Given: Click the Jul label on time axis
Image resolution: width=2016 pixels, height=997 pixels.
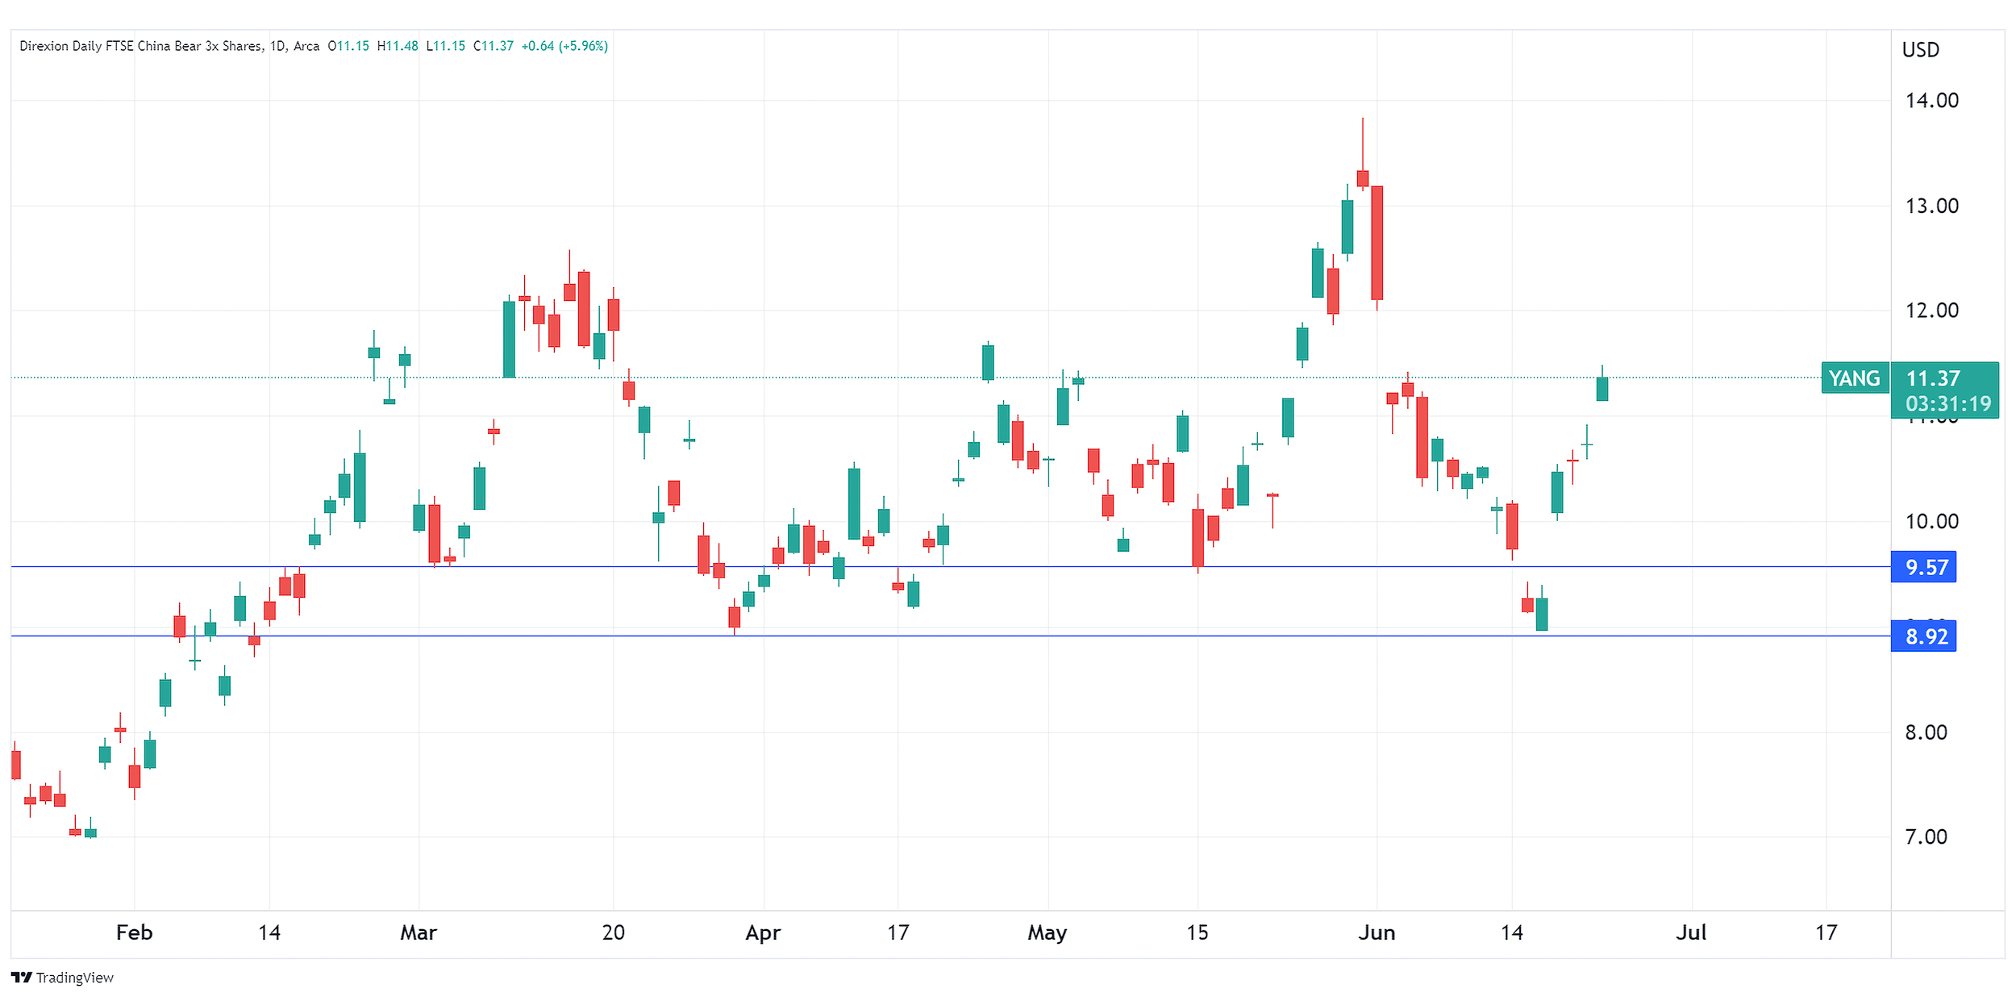Looking at the screenshot, I should click(x=1691, y=932).
